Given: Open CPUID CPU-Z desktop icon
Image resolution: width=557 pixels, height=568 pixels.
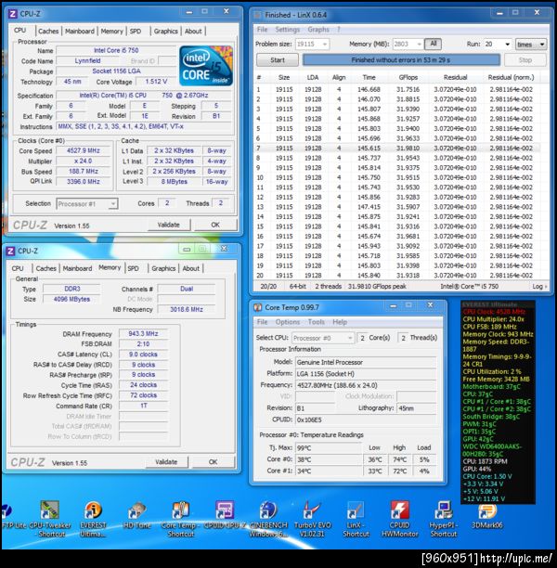Looking at the screenshot, I should tap(225, 516).
